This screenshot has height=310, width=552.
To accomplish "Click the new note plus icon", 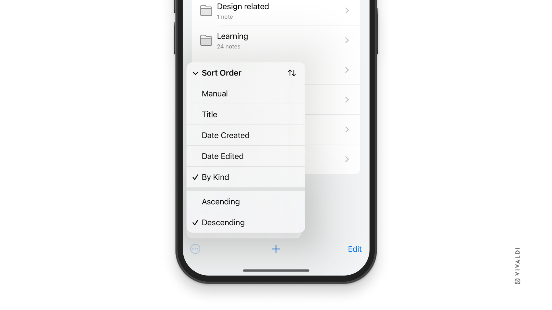I will pos(276,249).
